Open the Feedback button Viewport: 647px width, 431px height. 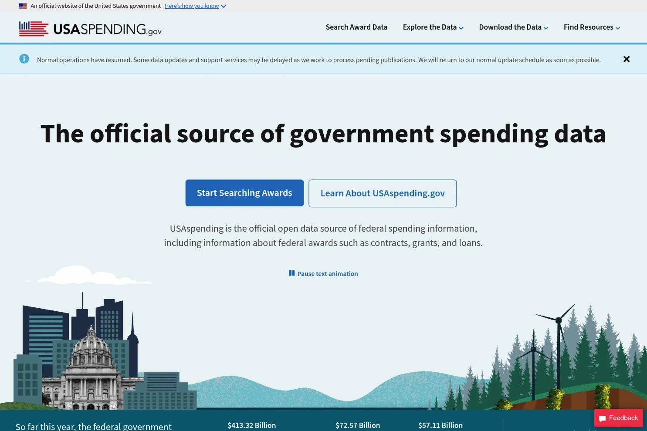[x=619, y=418]
